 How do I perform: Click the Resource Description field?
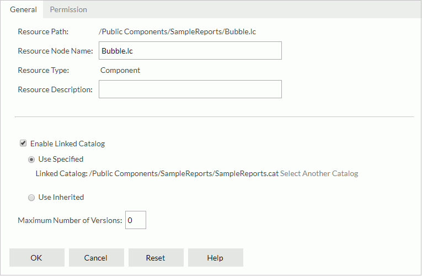(x=190, y=89)
